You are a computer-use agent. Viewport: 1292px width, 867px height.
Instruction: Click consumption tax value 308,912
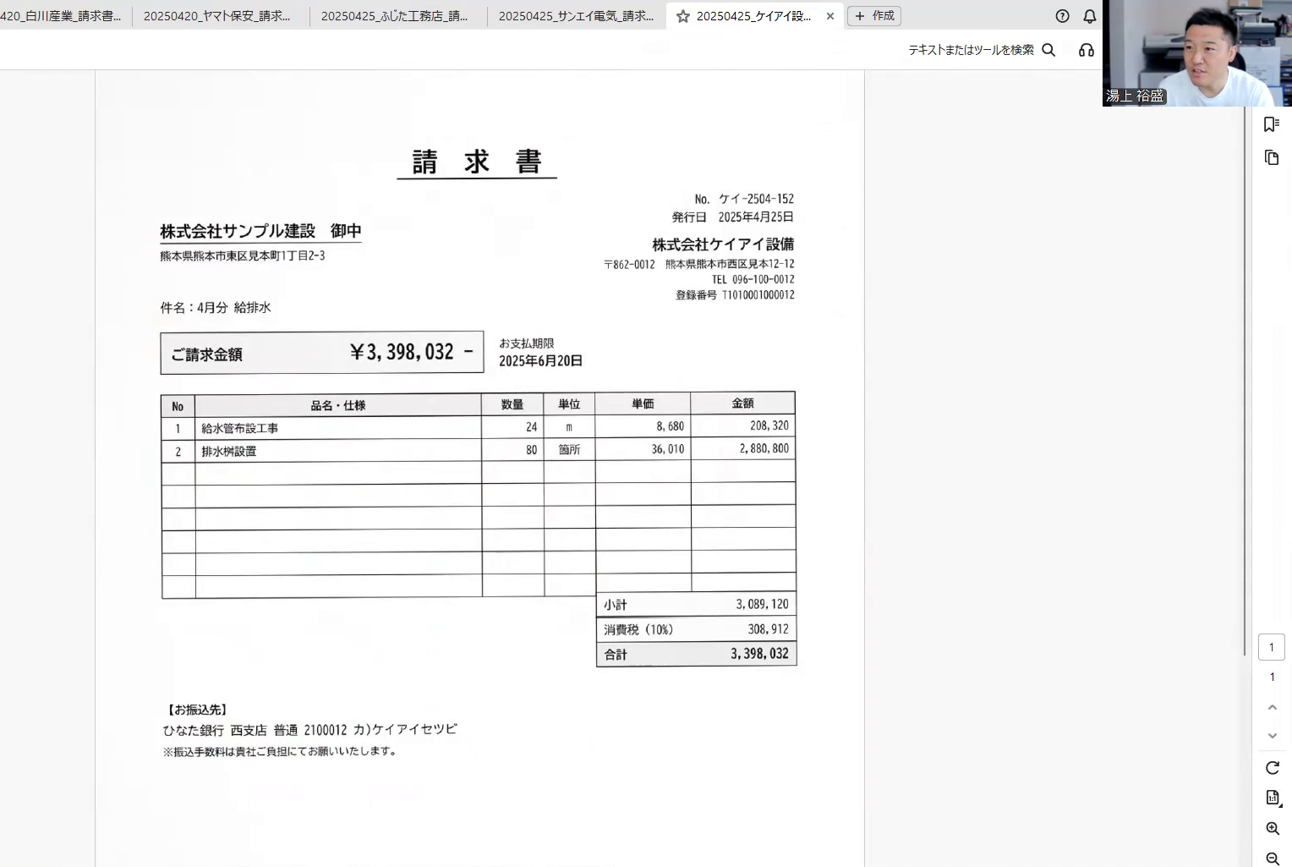pos(768,629)
